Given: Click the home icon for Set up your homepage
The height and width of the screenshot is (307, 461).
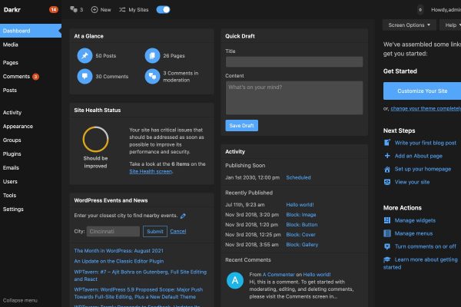Looking at the screenshot, I should (x=387, y=169).
